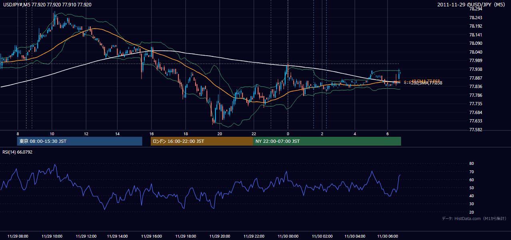Click price axis label 77.633
The height and width of the screenshot is (240, 511).
click(476, 121)
